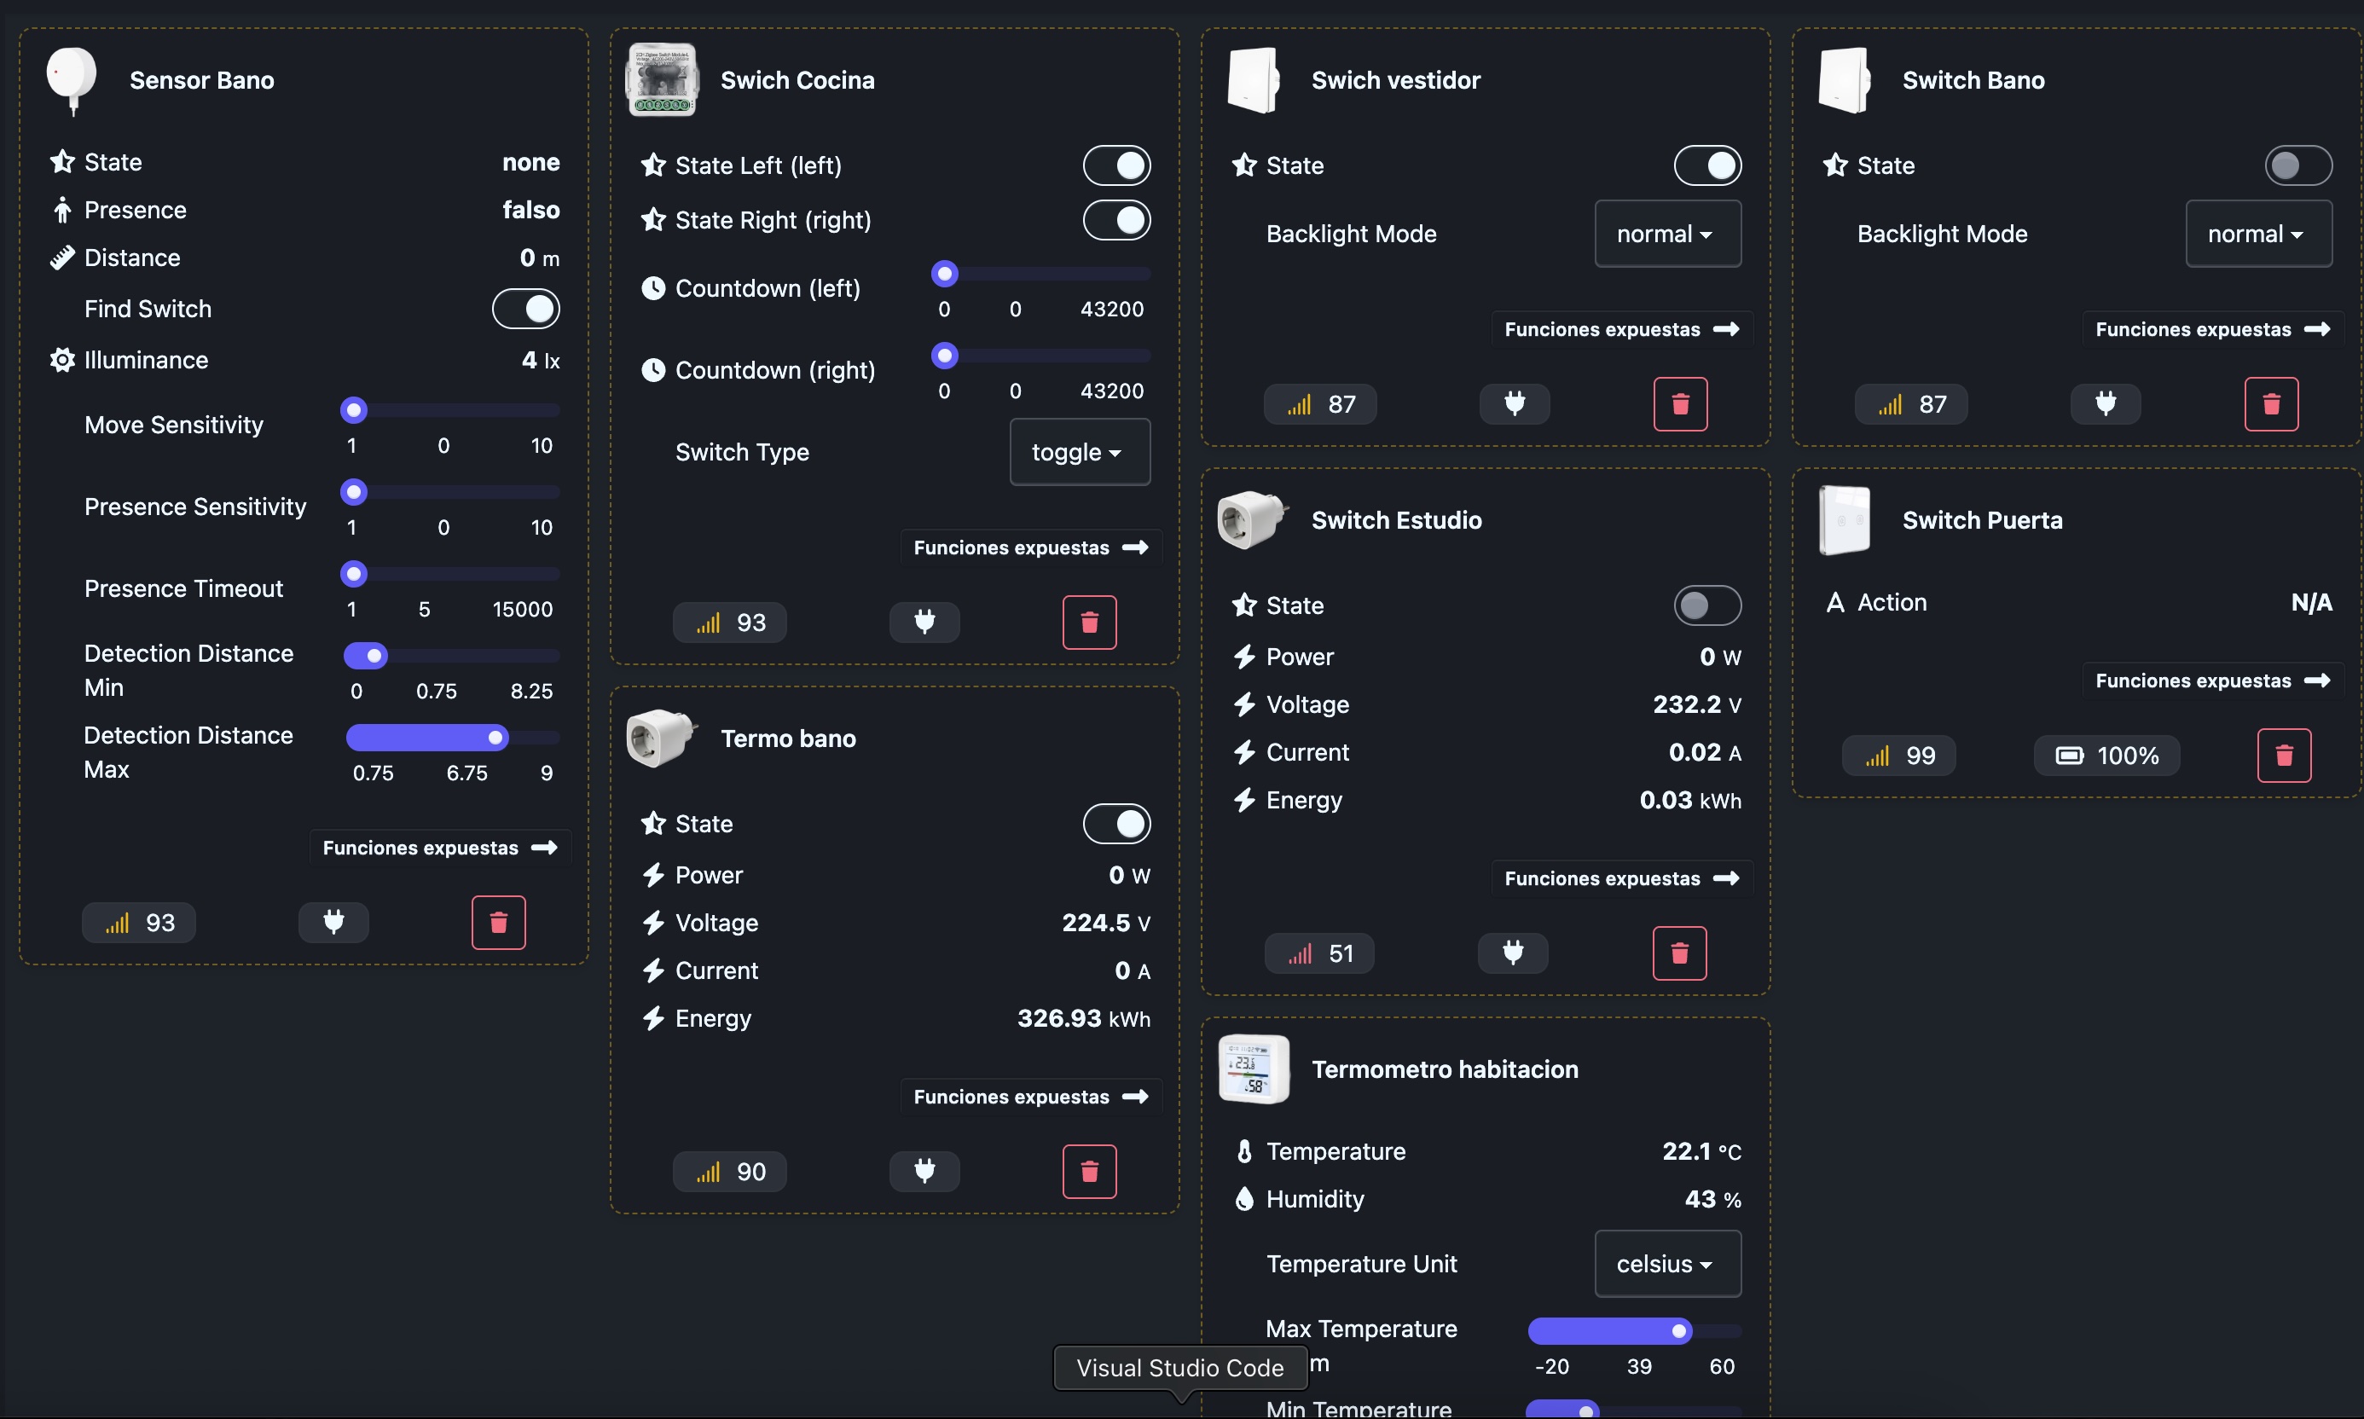Click signal strength 51 badge on Switch Estudio
Screen dimensions: 2364x1419
pyautogui.click(x=1319, y=953)
